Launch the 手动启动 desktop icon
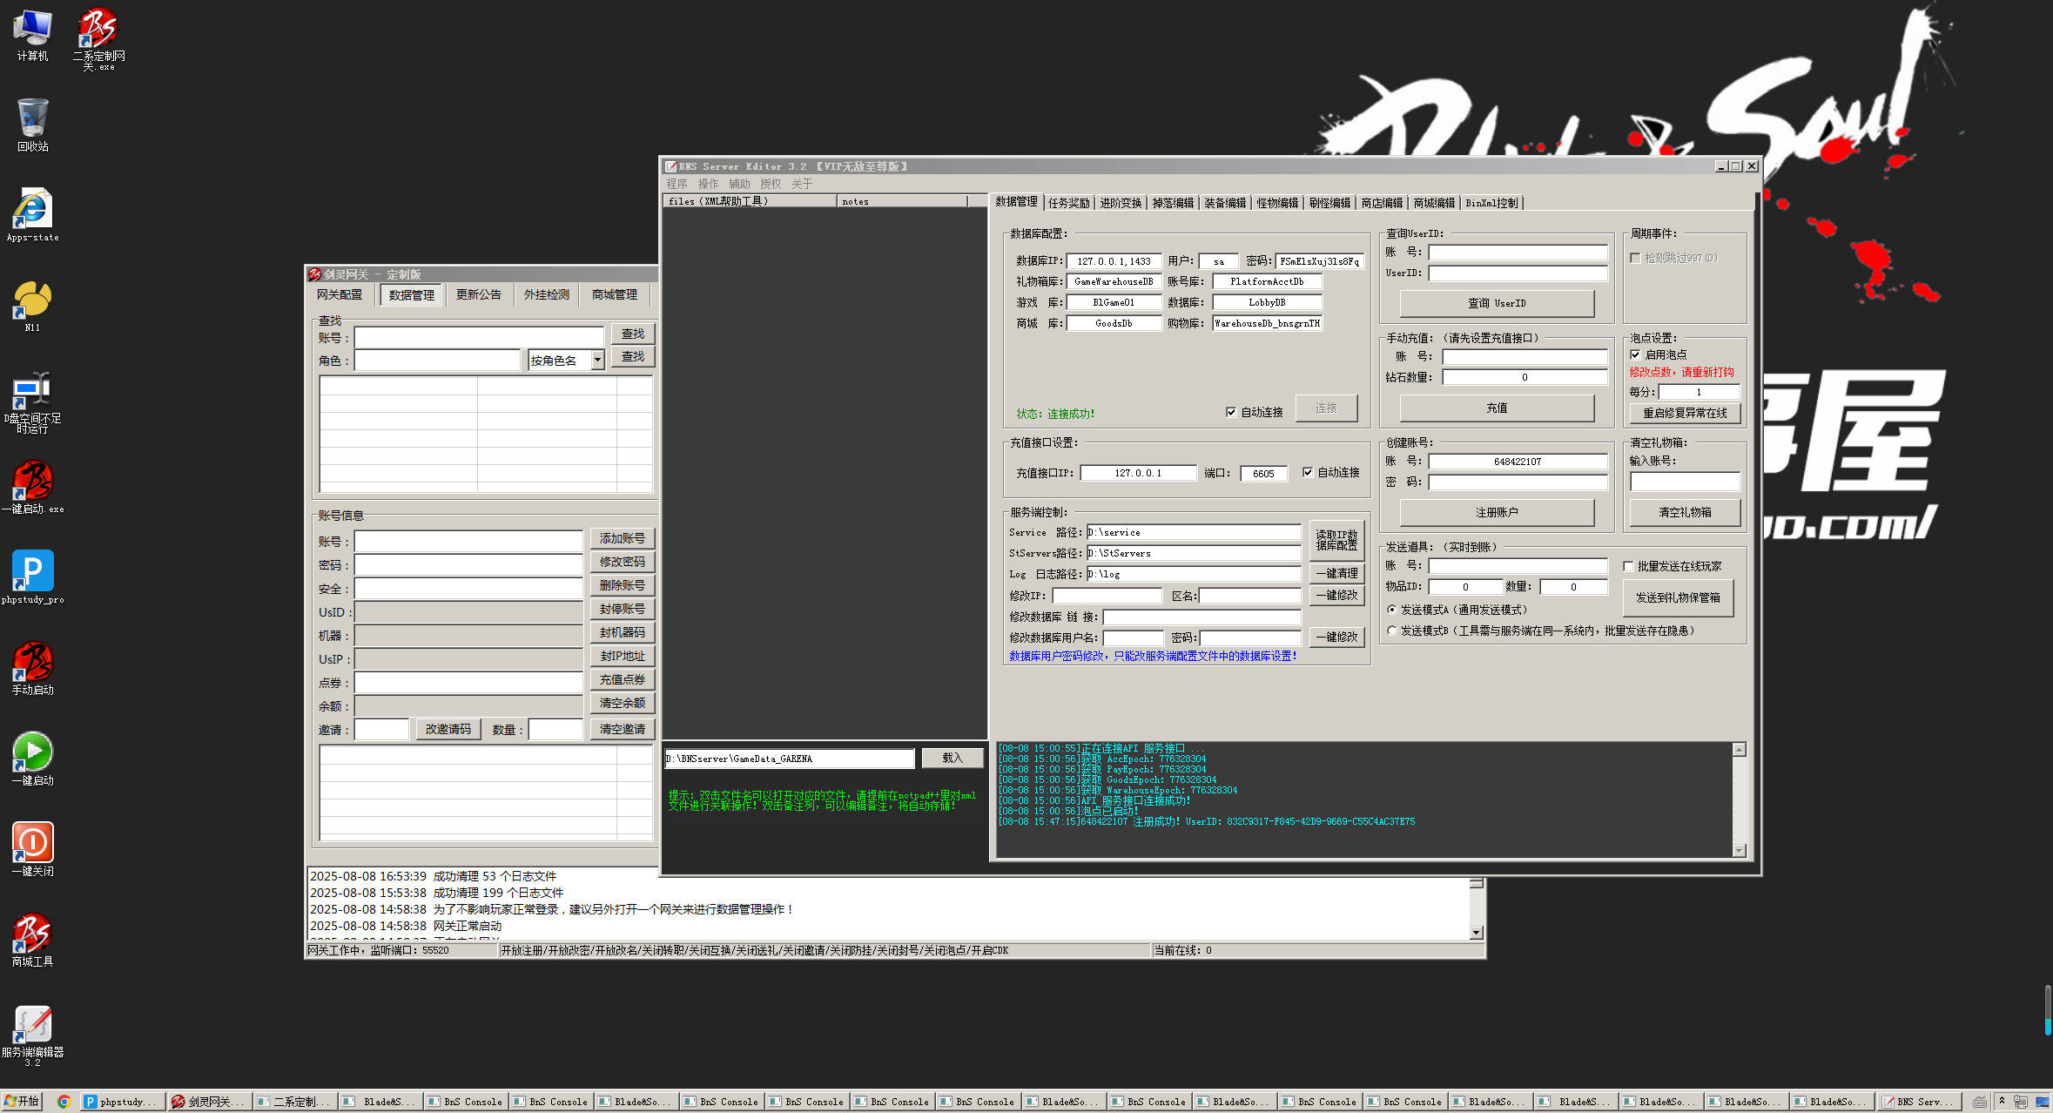 (x=32, y=668)
